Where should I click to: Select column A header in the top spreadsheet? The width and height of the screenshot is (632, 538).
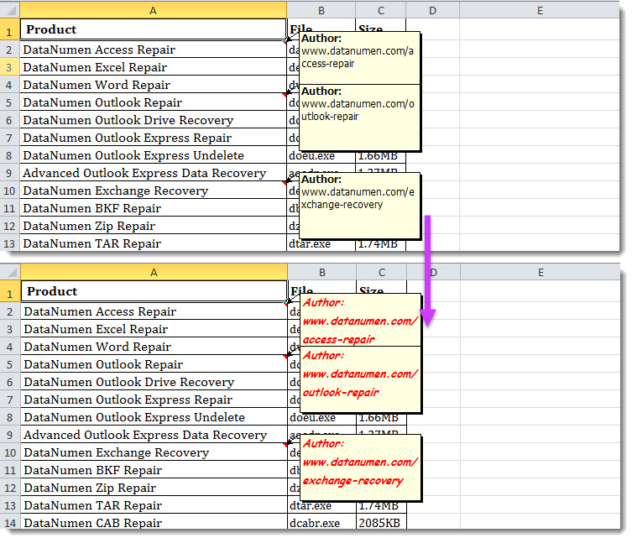pos(153,10)
